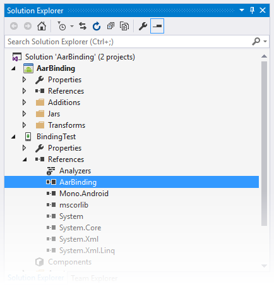274x286 pixels.
Task: Open Properties via wrench toolbar icon
Action: tap(143, 26)
